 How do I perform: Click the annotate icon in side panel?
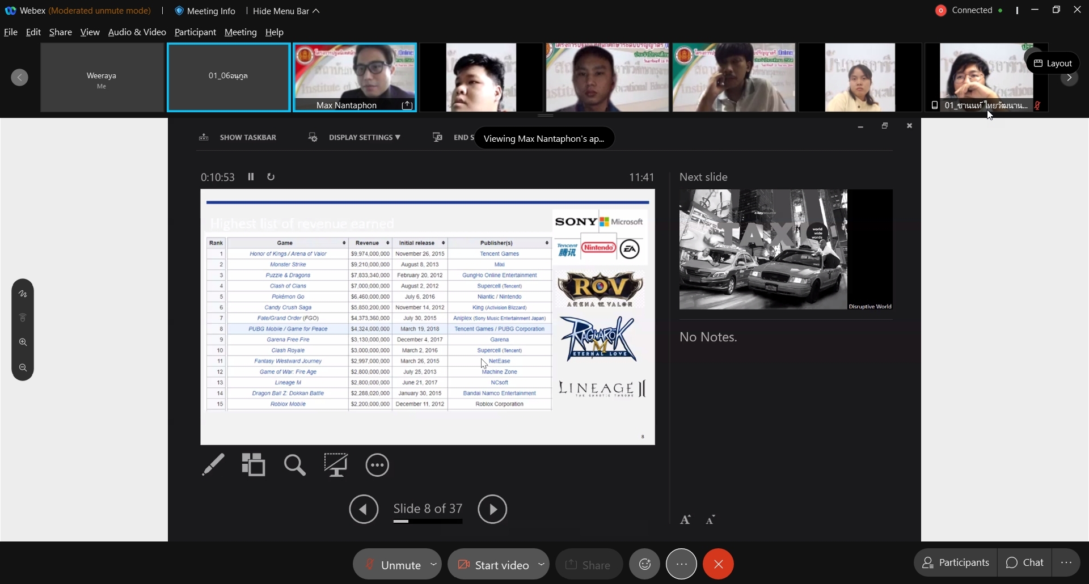click(23, 294)
